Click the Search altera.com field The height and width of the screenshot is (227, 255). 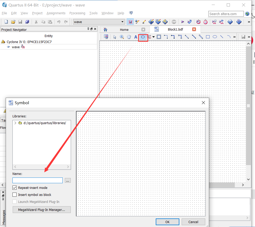[226, 14]
